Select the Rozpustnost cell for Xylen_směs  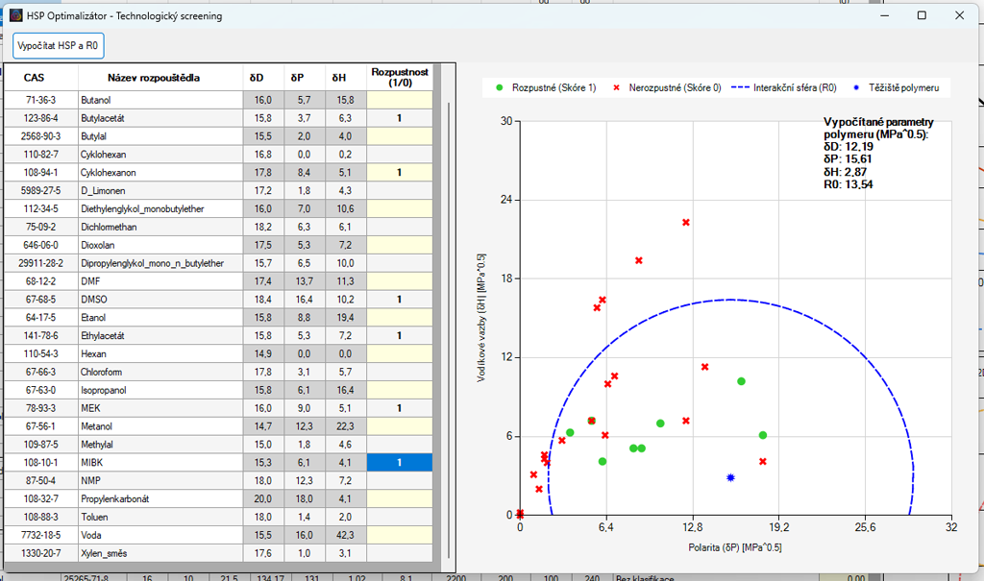coord(400,554)
